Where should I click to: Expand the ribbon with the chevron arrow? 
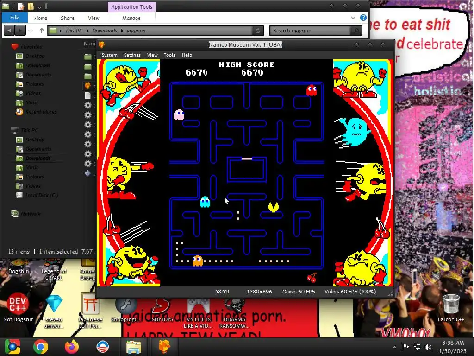click(353, 18)
